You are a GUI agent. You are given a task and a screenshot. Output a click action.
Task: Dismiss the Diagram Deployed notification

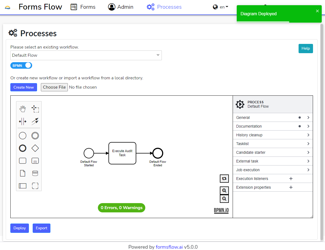317,11
